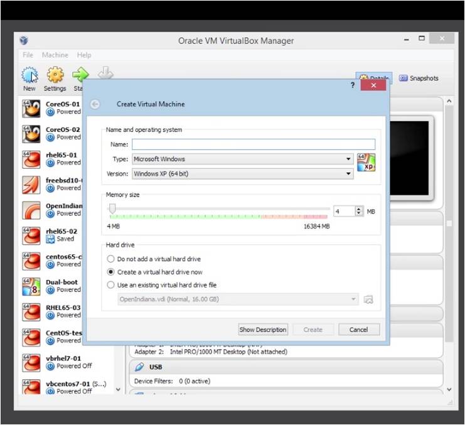Click the Windows XP OS type icon

pyautogui.click(x=366, y=163)
